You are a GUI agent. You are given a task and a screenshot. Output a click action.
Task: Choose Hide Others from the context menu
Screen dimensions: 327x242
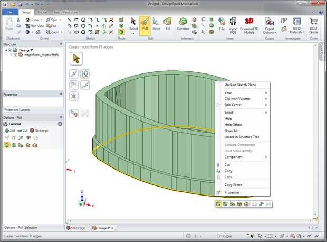click(233, 125)
